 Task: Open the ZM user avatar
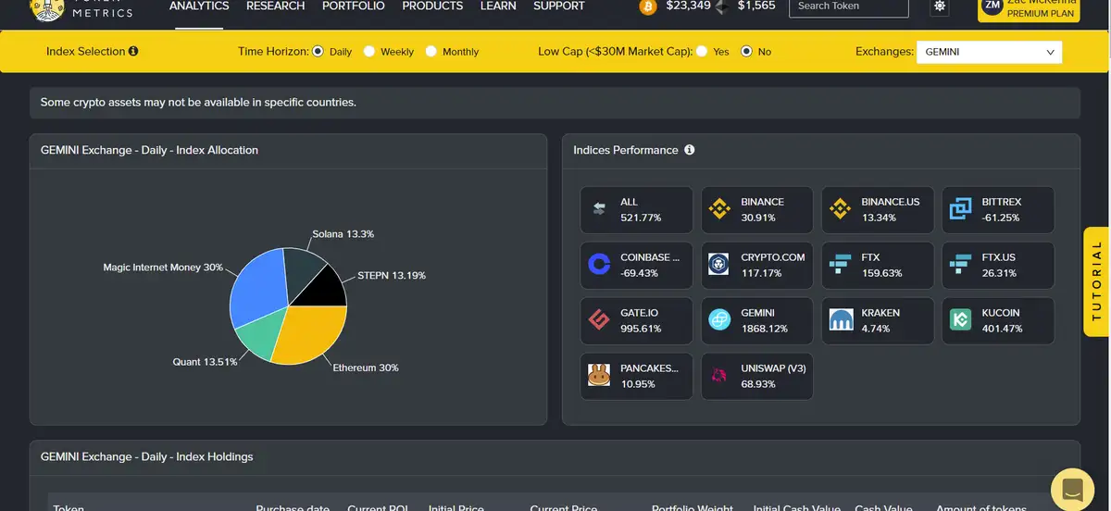992,6
